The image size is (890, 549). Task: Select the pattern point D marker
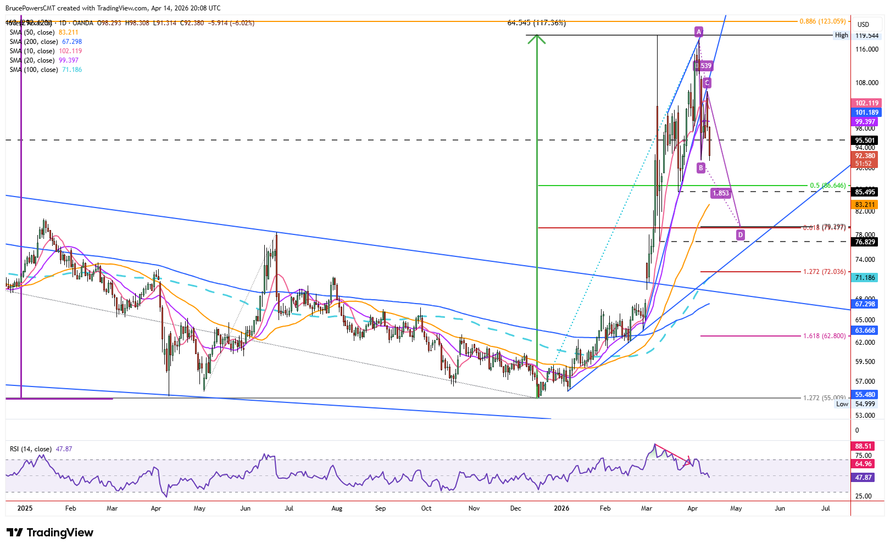tap(741, 235)
